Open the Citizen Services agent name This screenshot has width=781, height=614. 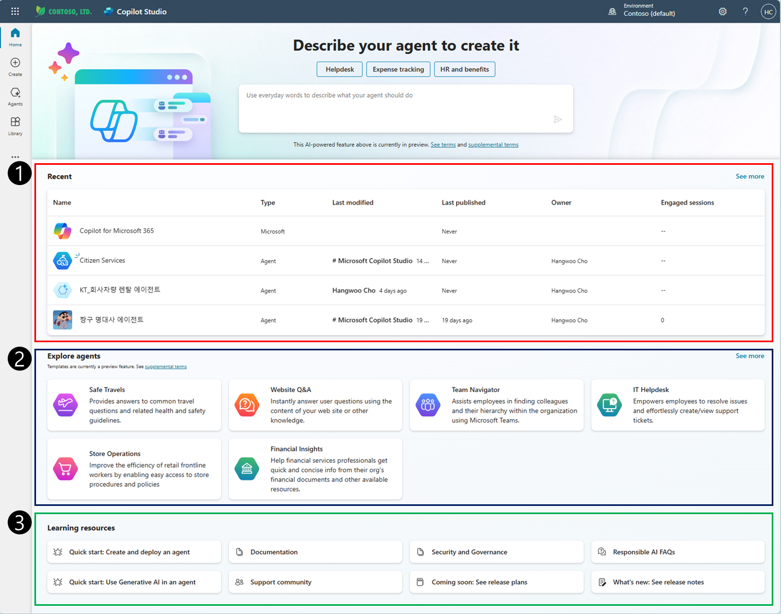coord(102,260)
